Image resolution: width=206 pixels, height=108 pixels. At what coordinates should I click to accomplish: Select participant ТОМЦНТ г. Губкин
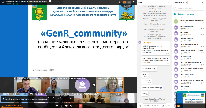pyautogui.click(x=189, y=39)
